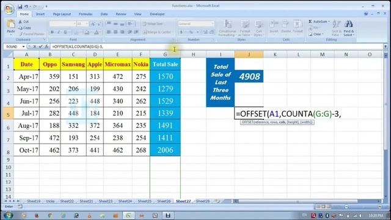Switch to the Insert ribbon tab

pos(40,14)
